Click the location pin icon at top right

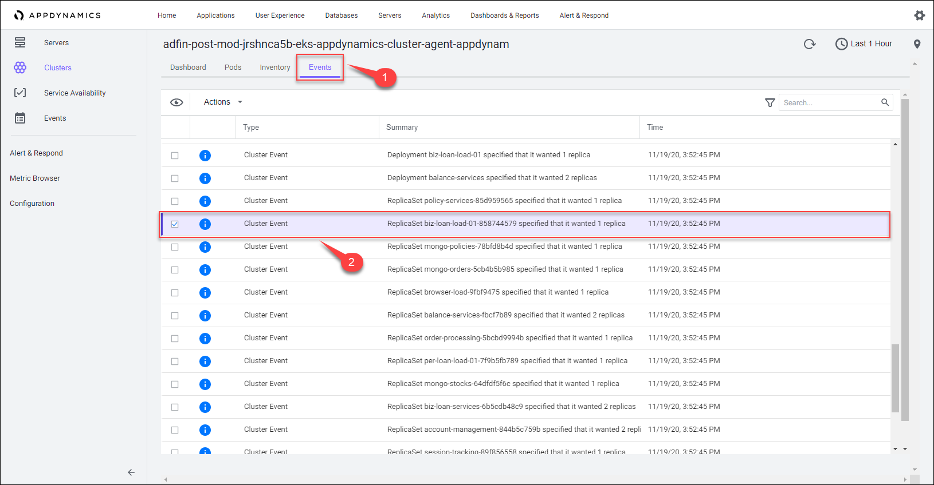pyautogui.click(x=917, y=44)
